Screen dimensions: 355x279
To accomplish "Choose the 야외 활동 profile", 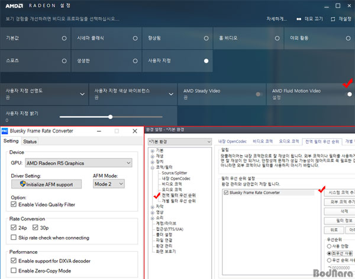I will pyautogui.click(x=319, y=38).
